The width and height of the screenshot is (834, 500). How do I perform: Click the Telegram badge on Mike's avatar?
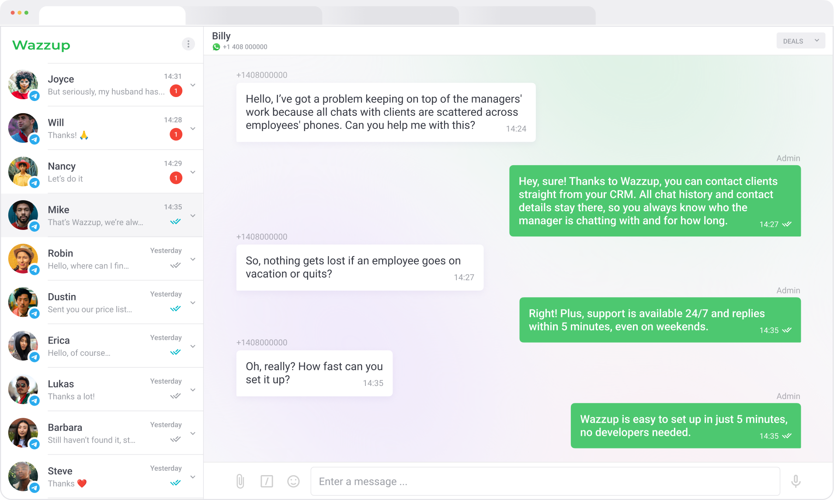[x=35, y=226]
